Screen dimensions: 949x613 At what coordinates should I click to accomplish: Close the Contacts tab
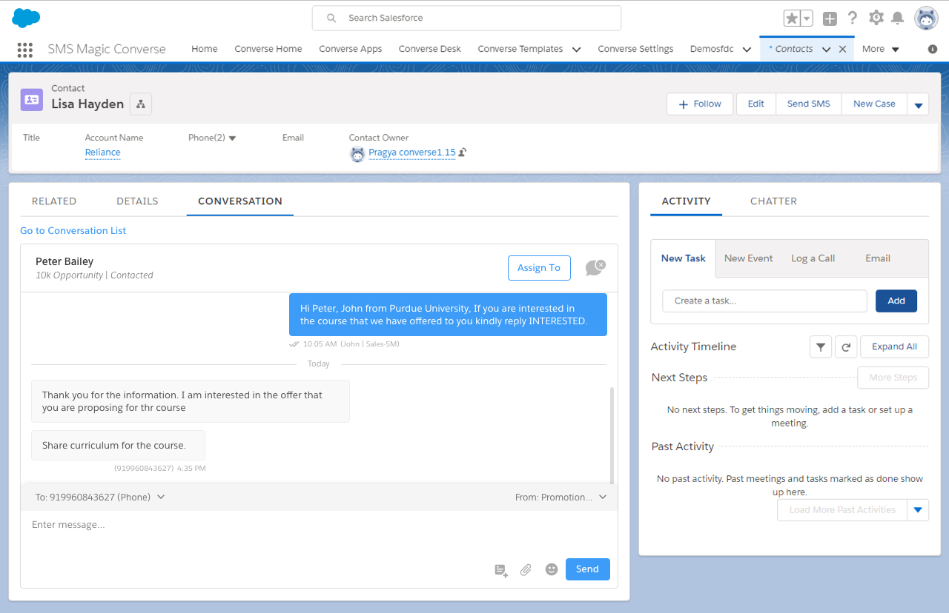pos(842,50)
